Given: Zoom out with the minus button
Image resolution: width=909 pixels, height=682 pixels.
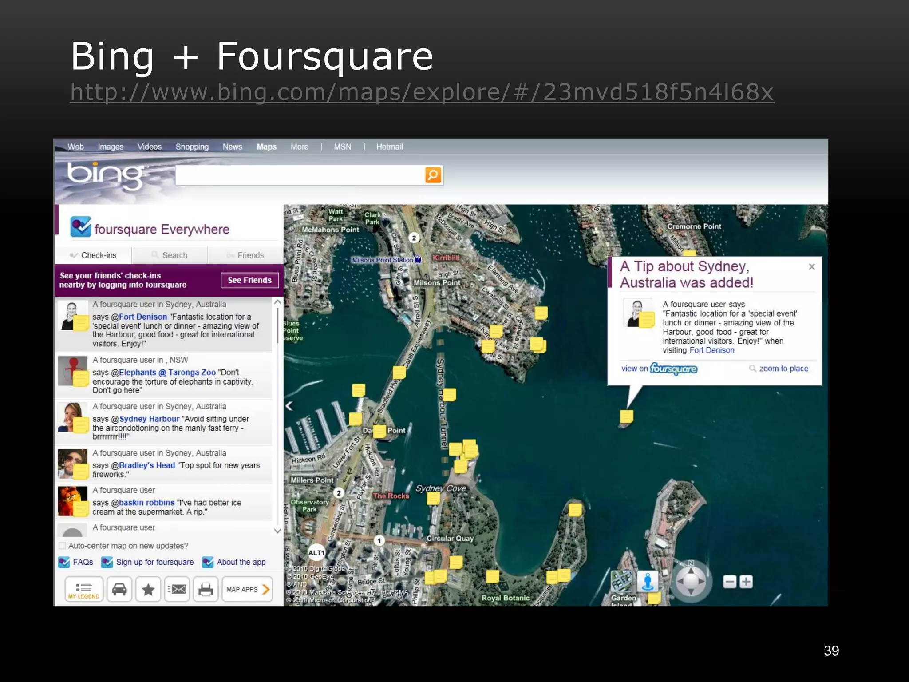Looking at the screenshot, I should point(730,582).
